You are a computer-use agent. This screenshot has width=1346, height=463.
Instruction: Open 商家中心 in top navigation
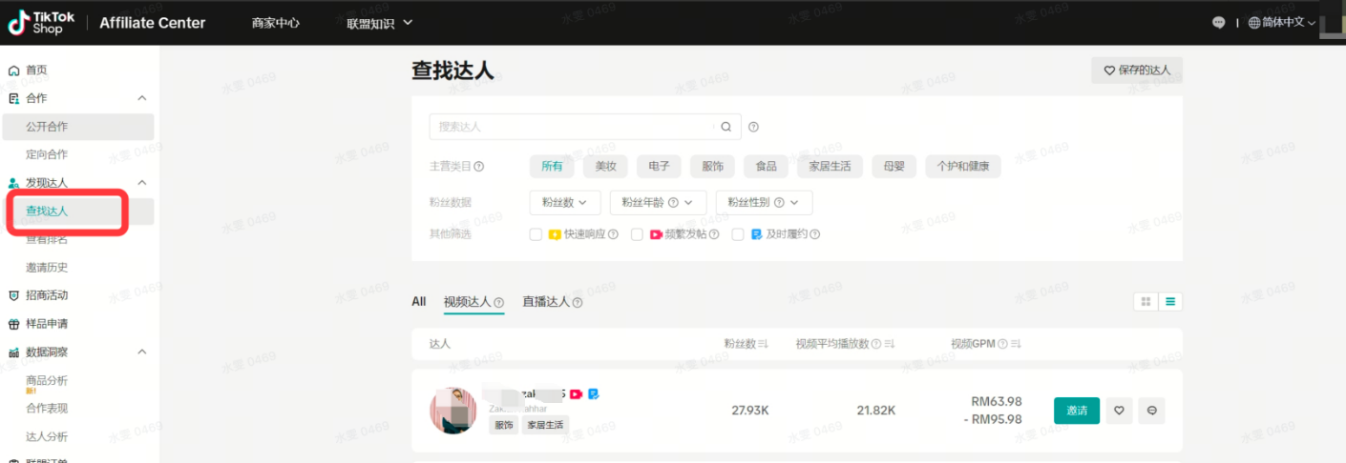point(276,23)
